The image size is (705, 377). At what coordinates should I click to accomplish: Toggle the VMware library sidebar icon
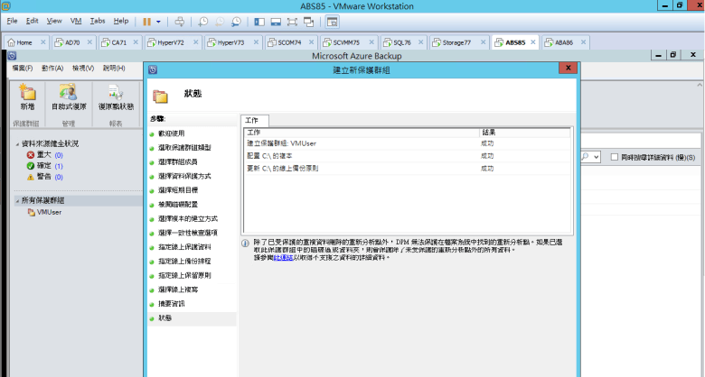click(x=259, y=22)
